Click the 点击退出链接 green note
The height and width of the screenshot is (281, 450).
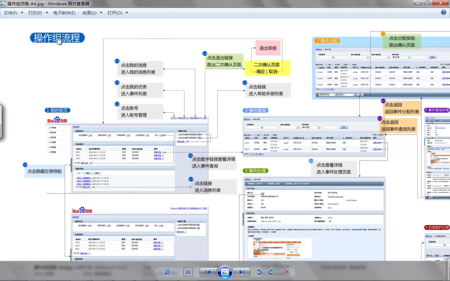pyautogui.click(x=224, y=61)
